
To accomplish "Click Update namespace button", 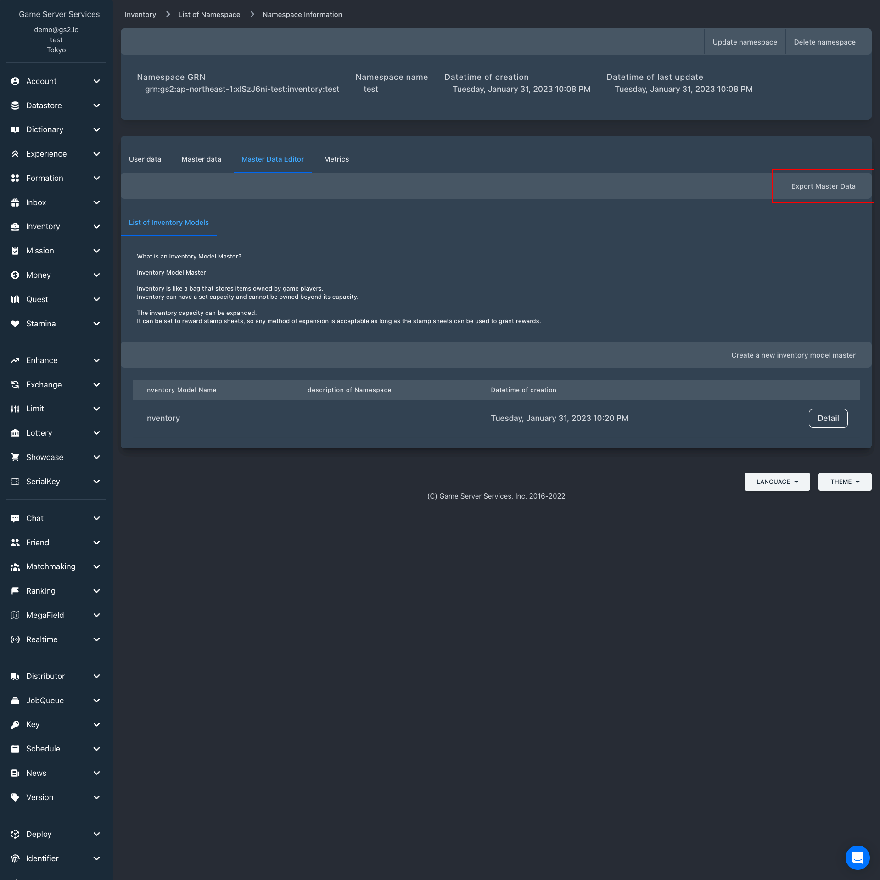I will tap(745, 42).
